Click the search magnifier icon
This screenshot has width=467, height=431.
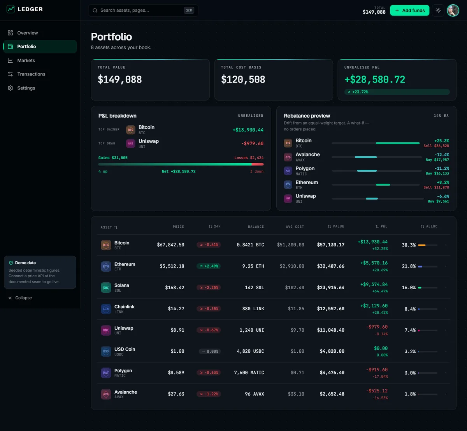(95, 11)
